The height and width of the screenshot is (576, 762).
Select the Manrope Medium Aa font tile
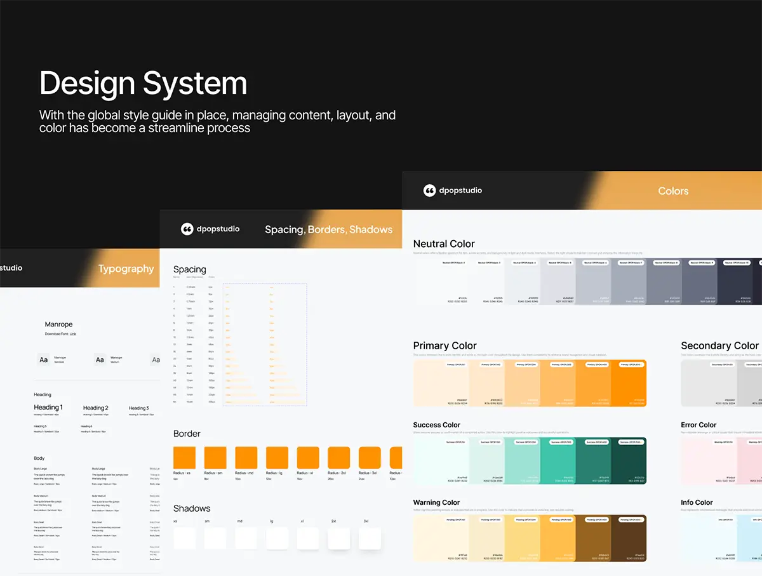click(x=100, y=360)
